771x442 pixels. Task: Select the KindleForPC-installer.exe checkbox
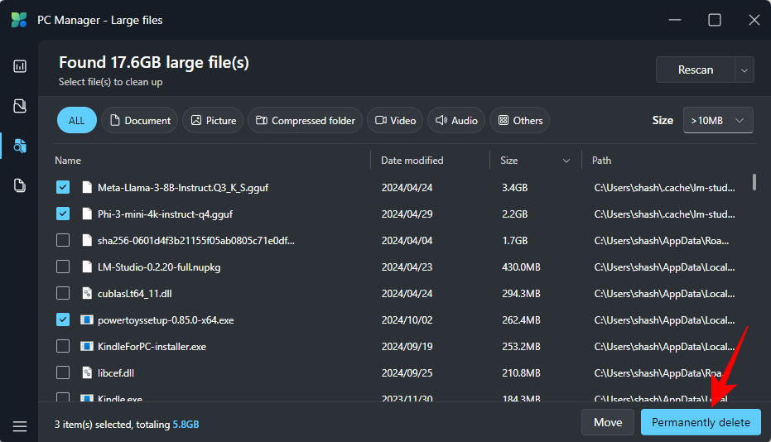point(63,346)
